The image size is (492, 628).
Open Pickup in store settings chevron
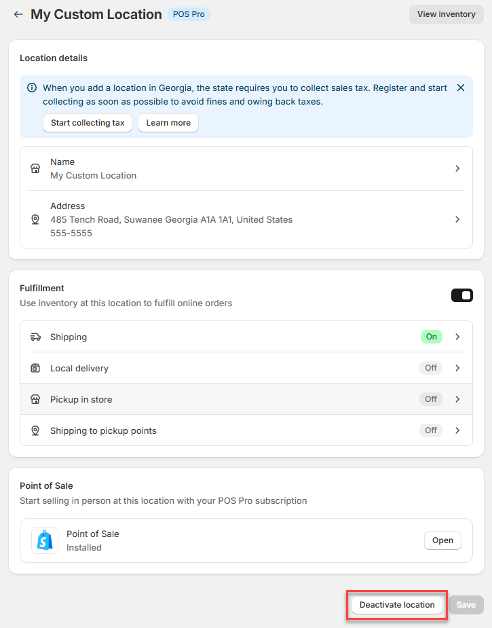(457, 399)
